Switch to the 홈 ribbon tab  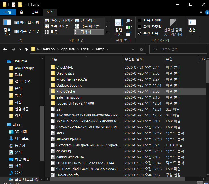(x=21, y=12)
